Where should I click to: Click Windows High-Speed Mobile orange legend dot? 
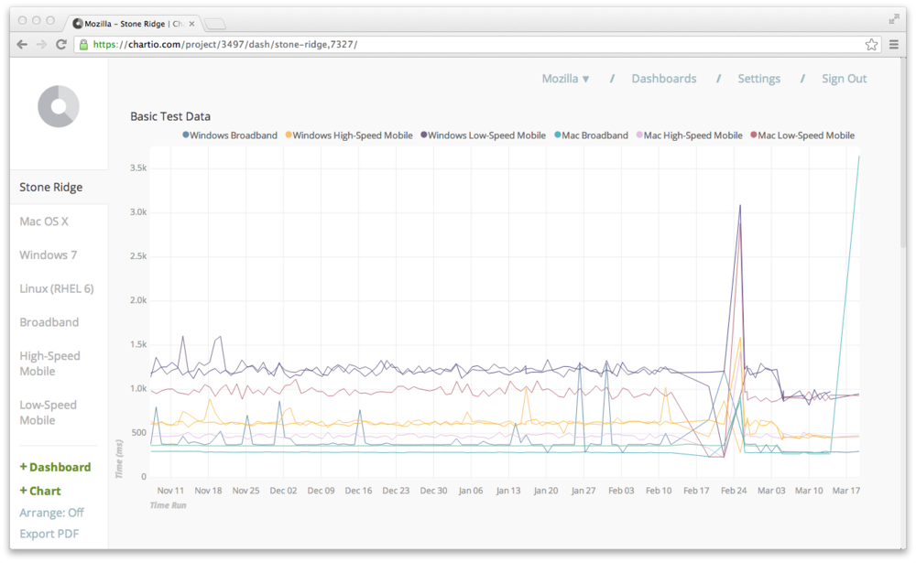tap(289, 135)
